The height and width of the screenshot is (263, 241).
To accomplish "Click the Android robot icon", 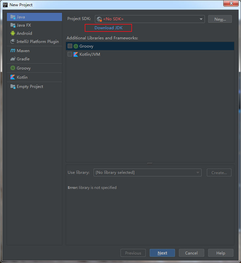I will [x=13, y=33].
